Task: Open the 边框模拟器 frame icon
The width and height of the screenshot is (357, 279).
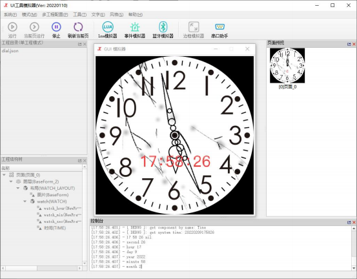Action: pos(194,27)
